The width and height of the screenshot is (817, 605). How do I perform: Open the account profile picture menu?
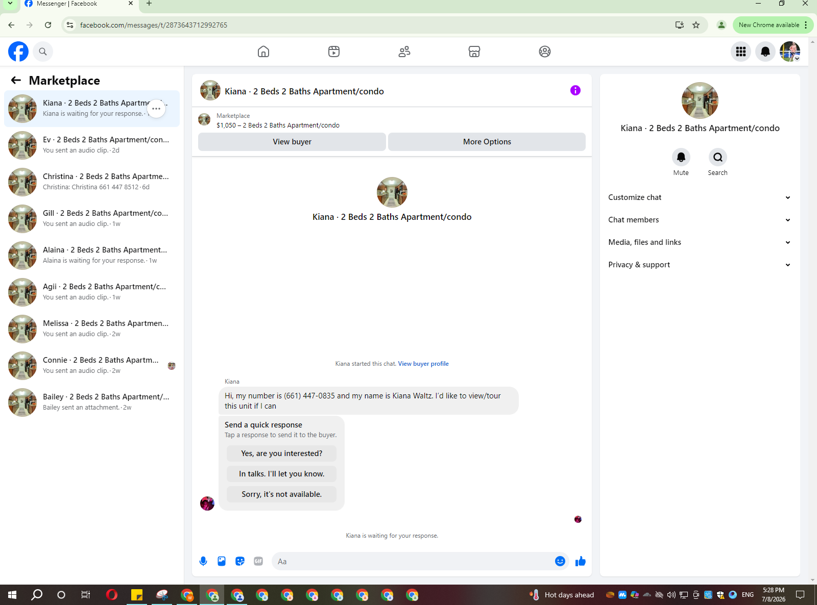tap(790, 52)
